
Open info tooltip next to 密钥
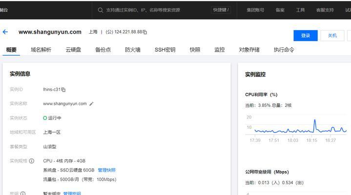click(23, 193)
